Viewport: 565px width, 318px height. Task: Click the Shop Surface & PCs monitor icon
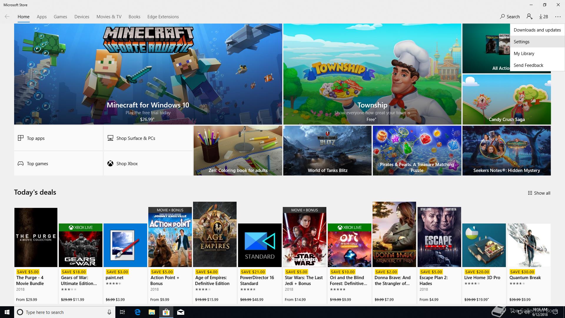click(110, 138)
